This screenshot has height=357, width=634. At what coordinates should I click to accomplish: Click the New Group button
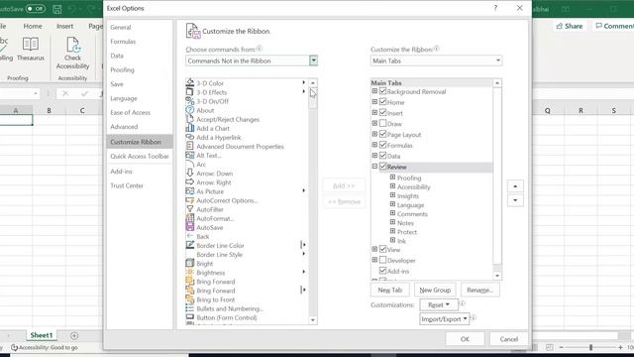[435, 290]
